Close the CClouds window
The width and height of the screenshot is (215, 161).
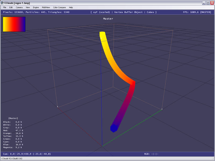[212, 3]
